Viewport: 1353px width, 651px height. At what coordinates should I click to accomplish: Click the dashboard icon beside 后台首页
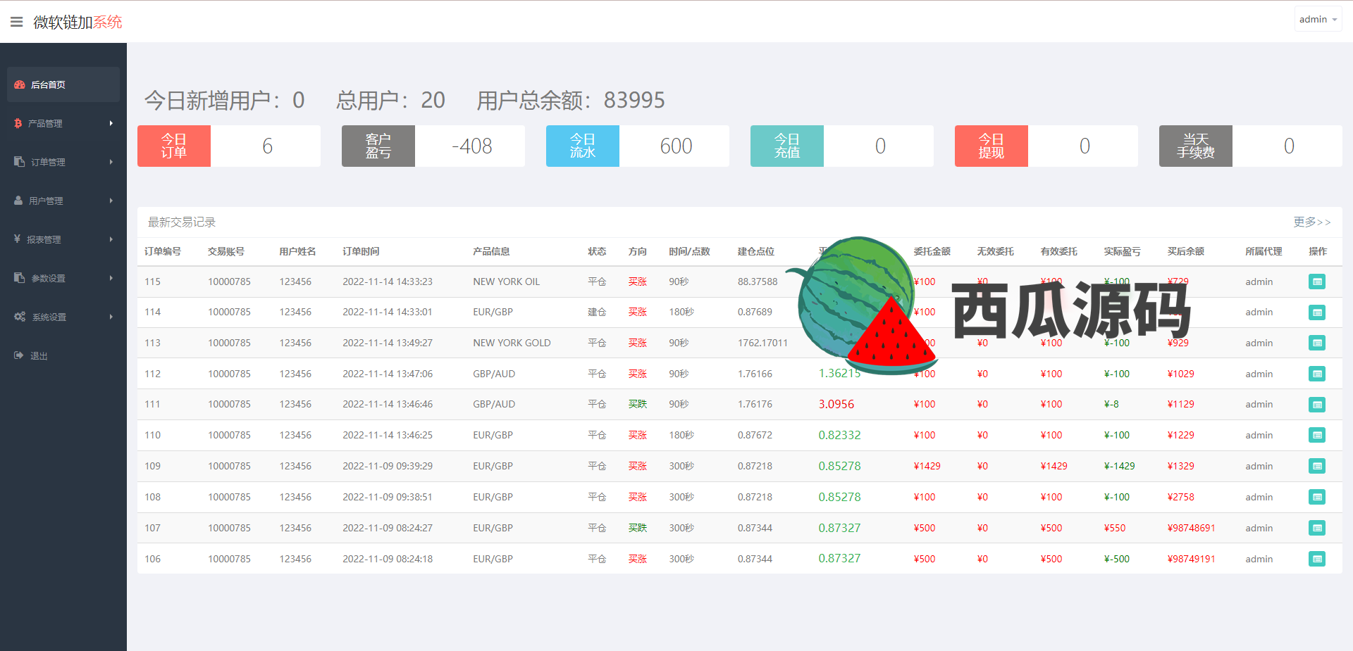pyautogui.click(x=20, y=84)
